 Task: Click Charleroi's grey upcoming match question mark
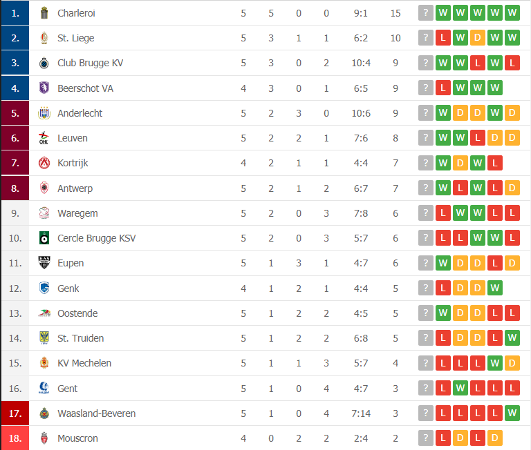pos(426,13)
